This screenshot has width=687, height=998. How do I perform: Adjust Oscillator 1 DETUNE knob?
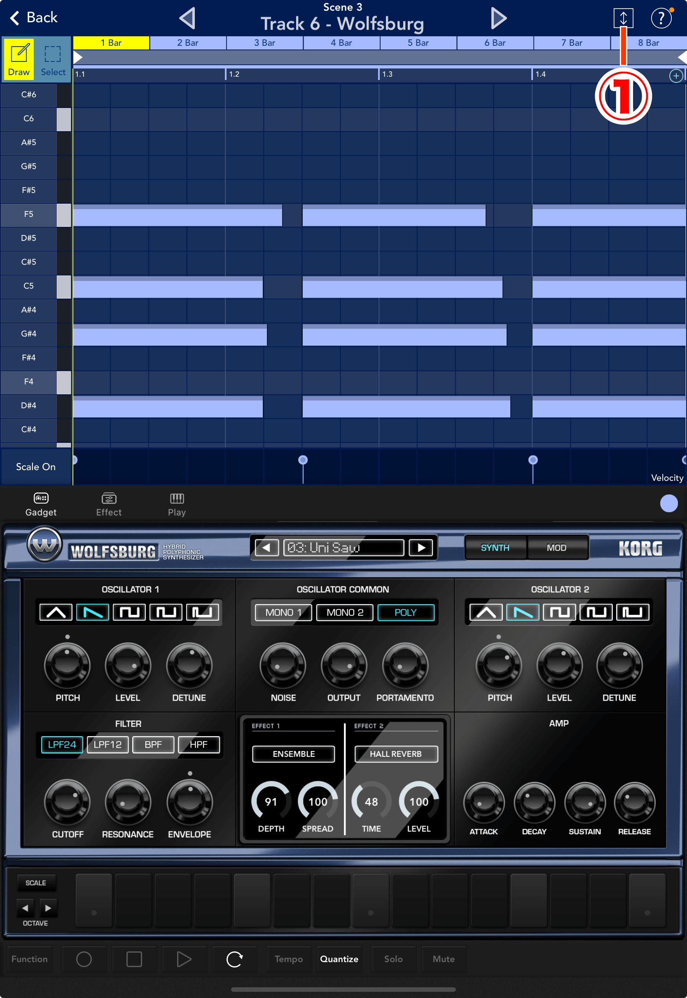click(x=189, y=666)
